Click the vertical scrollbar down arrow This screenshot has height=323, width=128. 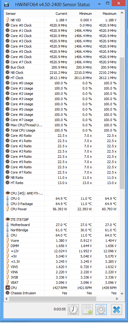click(x=122, y=293)
